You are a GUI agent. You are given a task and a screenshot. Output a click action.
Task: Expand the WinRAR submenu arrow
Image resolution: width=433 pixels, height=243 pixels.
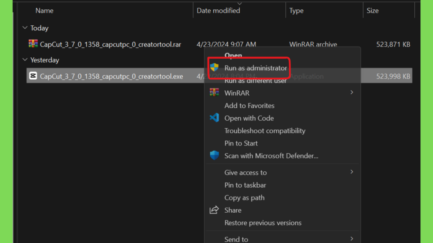[352, 92]
